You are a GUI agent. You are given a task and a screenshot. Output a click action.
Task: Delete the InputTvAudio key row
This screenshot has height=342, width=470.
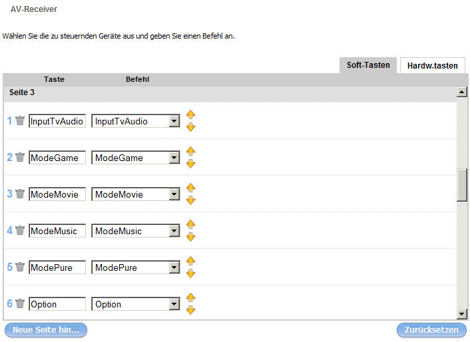(x=20, y=121)
